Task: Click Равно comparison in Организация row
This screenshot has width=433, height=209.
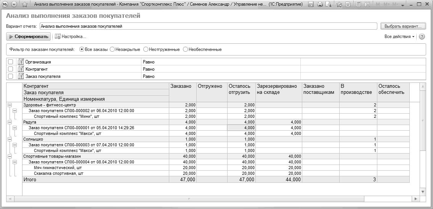Action: [x=149, y=62]
